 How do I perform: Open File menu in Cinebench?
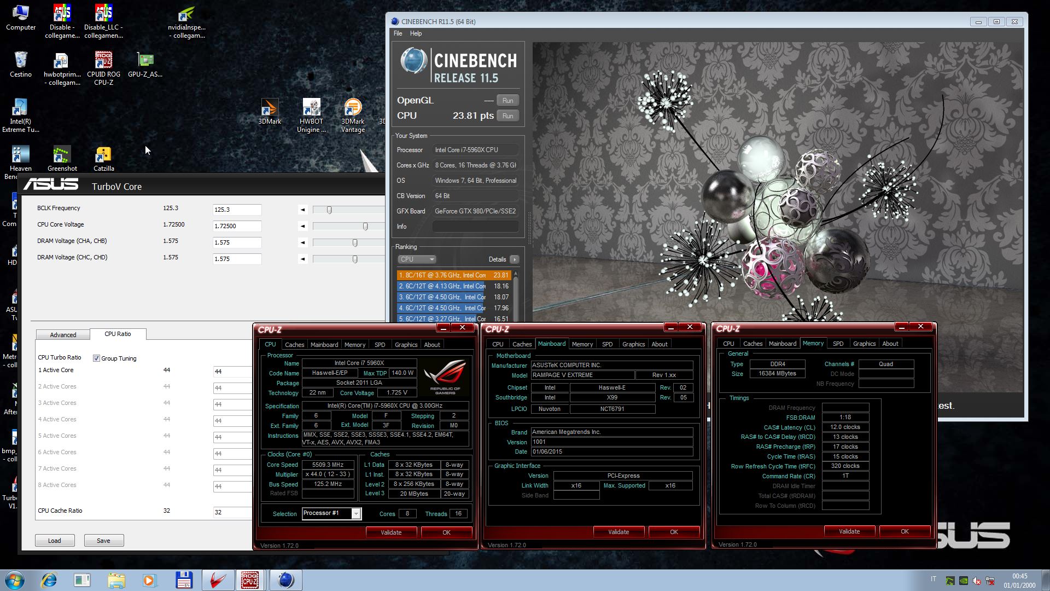pos(398,33)
